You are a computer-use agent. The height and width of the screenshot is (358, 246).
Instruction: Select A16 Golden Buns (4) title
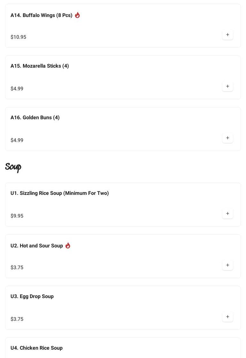coord(35,118)
